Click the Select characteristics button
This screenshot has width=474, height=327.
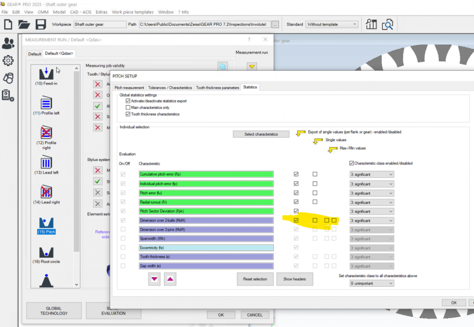click(261, 134)
